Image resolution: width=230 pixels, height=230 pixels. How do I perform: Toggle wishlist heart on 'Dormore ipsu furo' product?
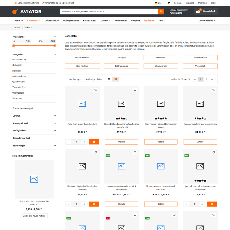(214, 90)
